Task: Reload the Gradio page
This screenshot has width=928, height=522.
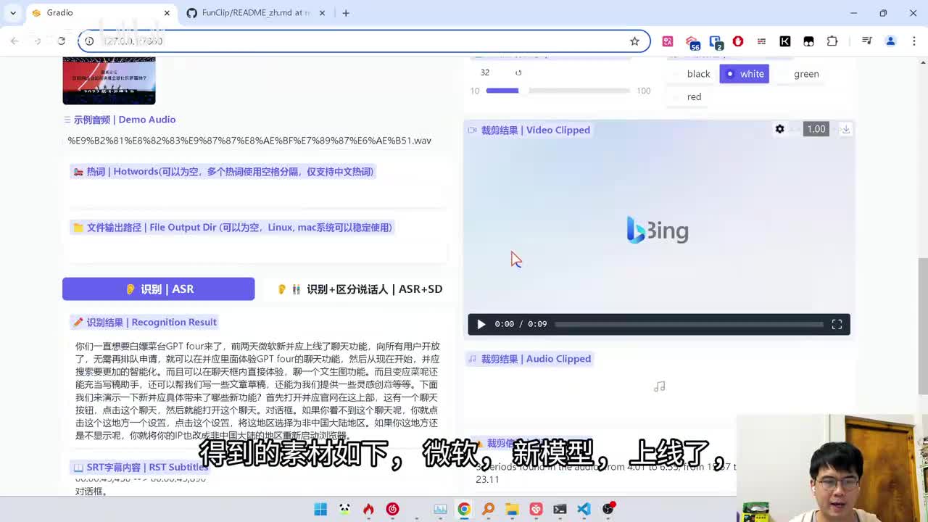Action: [x=62, y=41]
